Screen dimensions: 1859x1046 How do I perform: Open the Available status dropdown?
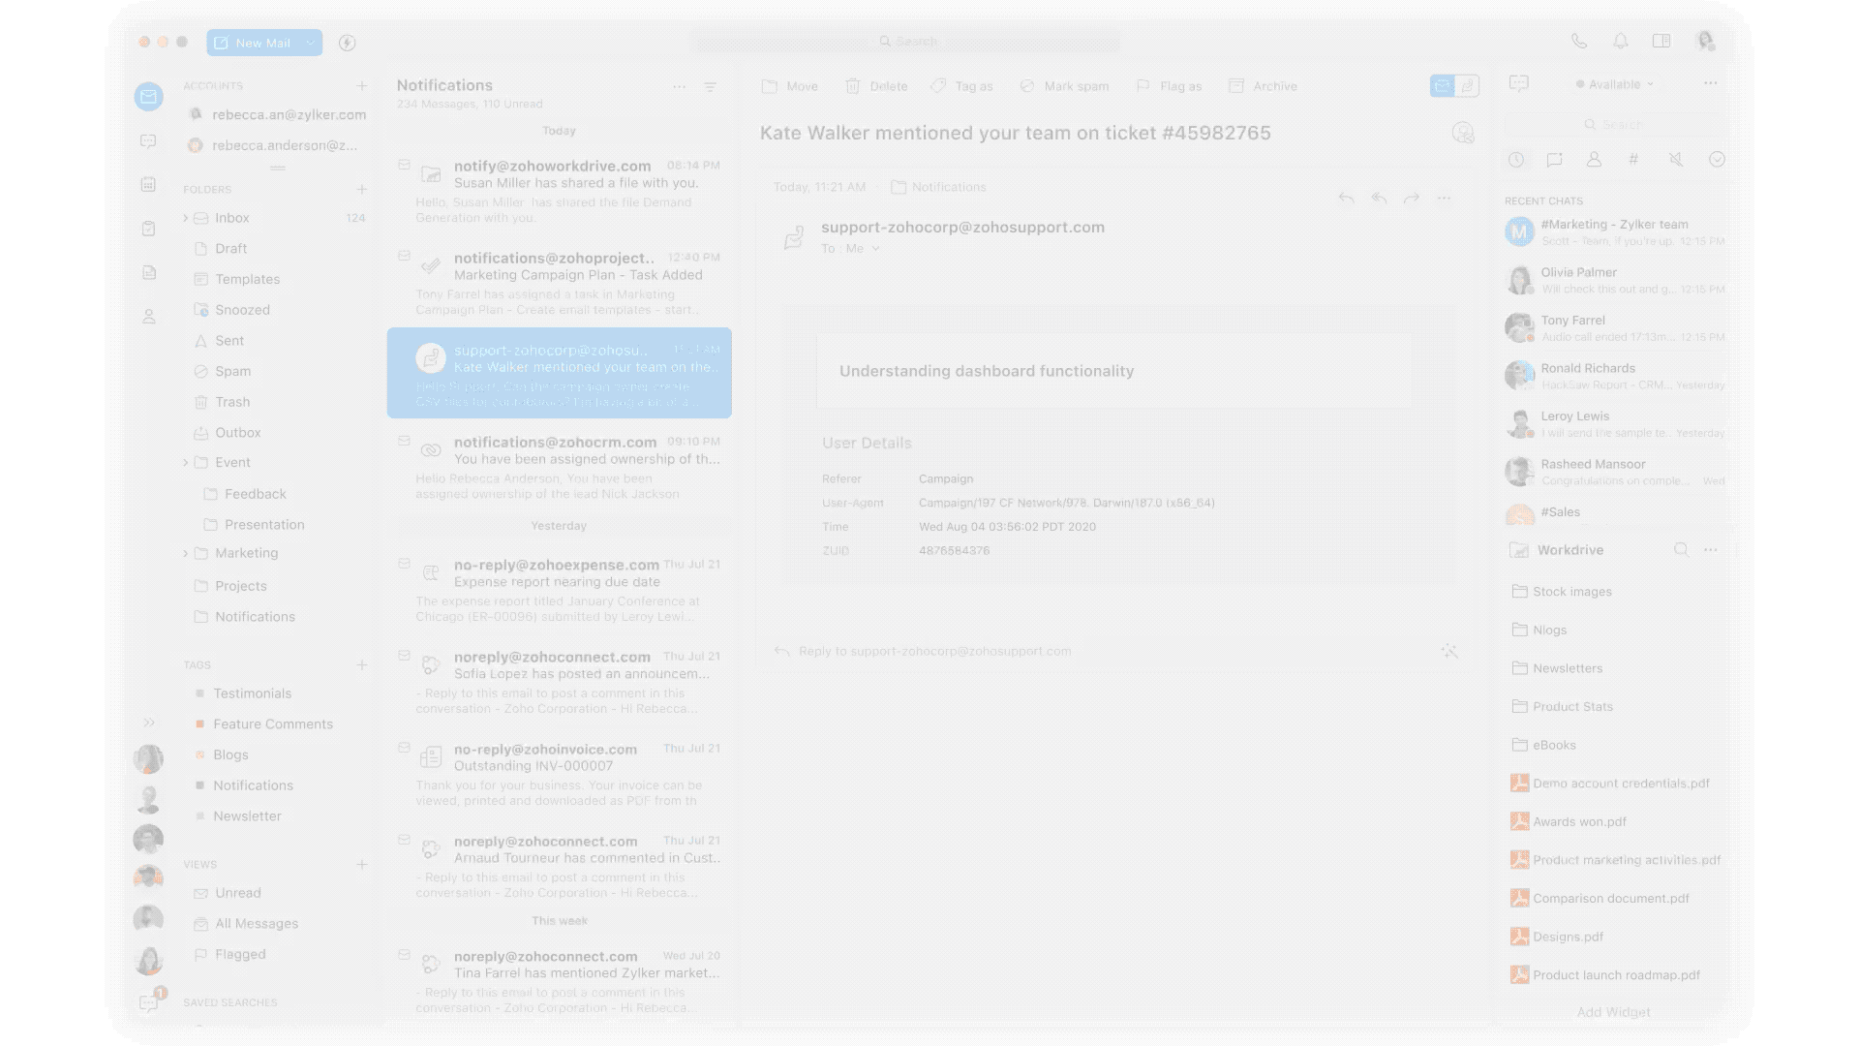(x=1615, y=84)
